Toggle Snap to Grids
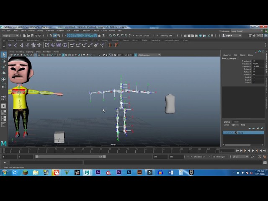 pyautogui.click(x=111, y=36)
